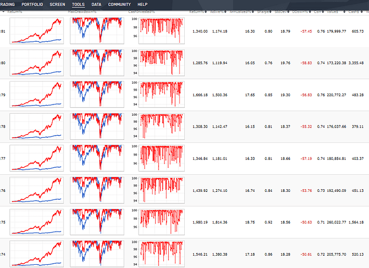Viewport: 369px width, 268px height.
Task: Select the annualized value 17.18
Action: (250, 254)
